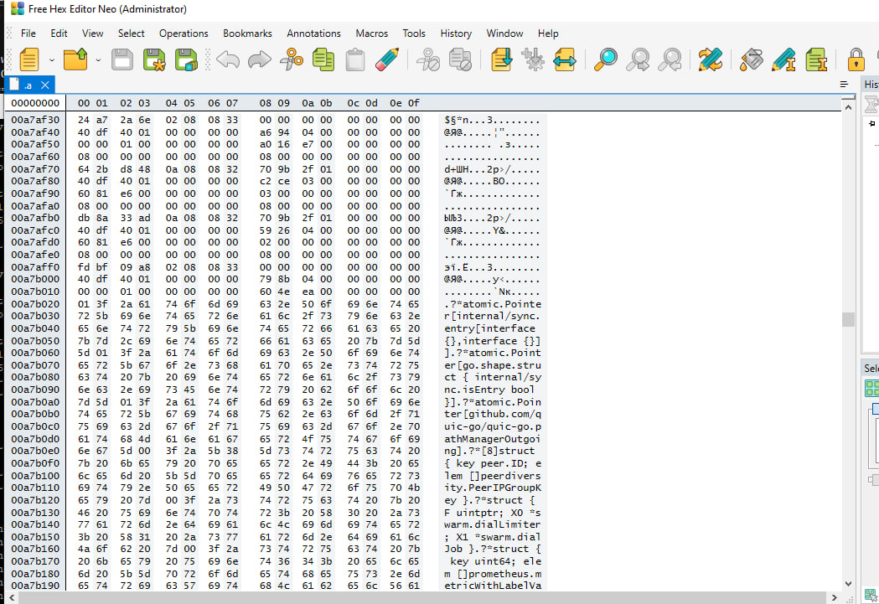Click the Go to offset icon
This screenshot has width=879, height=604.
click(502, 59)
